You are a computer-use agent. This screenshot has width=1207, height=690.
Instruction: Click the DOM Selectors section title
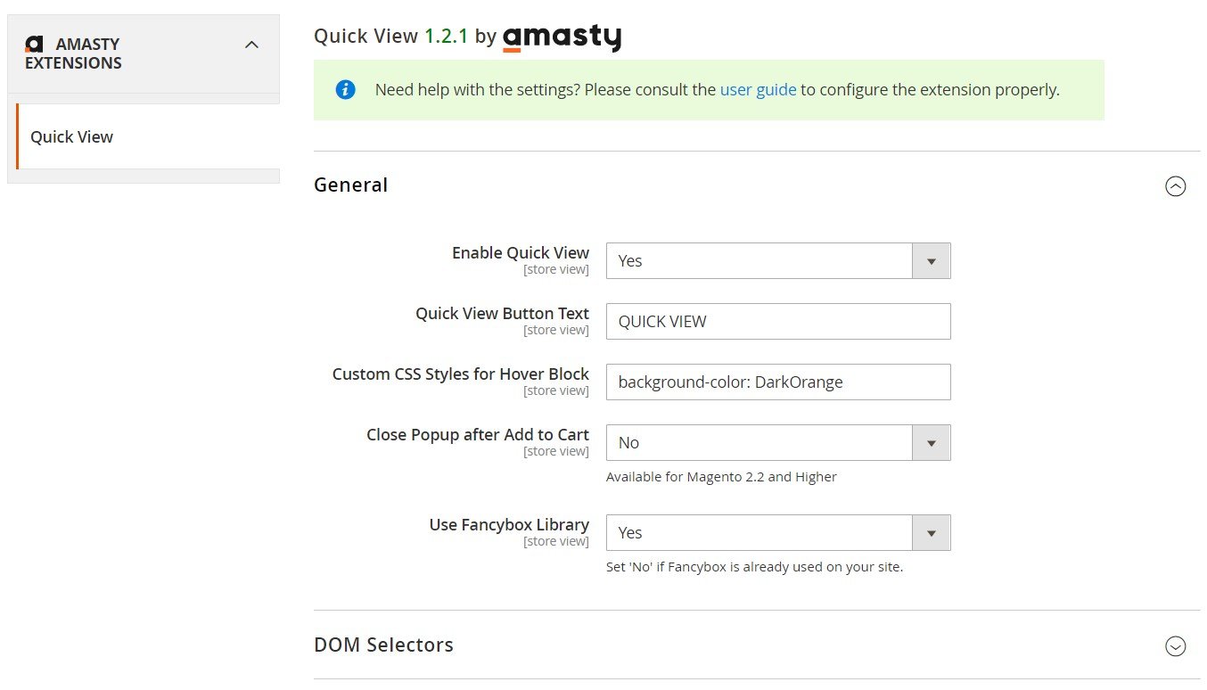click(383, 645)
